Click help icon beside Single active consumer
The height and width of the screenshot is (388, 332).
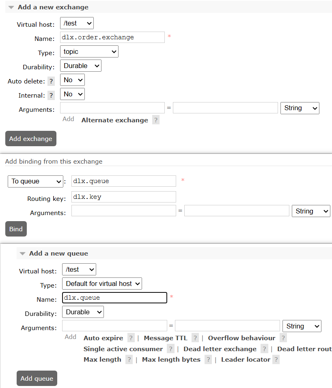[x=171, y=349]
